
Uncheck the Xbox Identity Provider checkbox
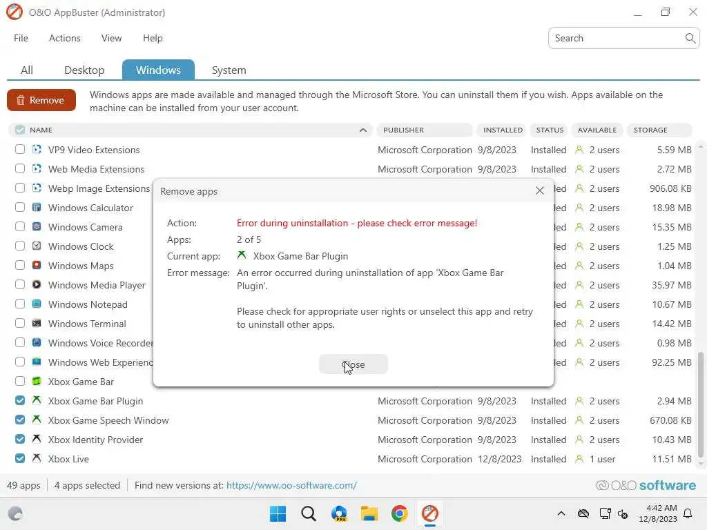20,439
